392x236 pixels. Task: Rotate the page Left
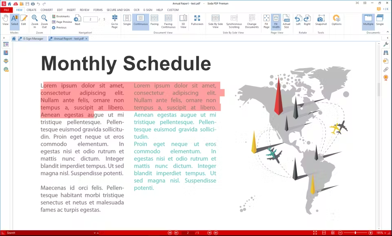pyautogui.click(x=298, y=20)
